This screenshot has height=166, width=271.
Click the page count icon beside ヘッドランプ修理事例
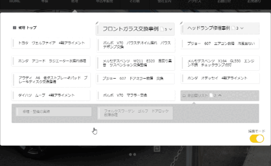click(233, 28)
